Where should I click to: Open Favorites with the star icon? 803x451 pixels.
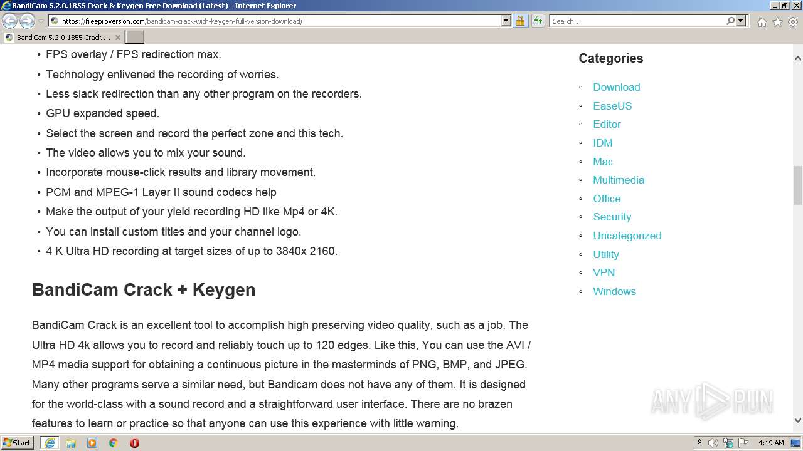coord(777,22)
